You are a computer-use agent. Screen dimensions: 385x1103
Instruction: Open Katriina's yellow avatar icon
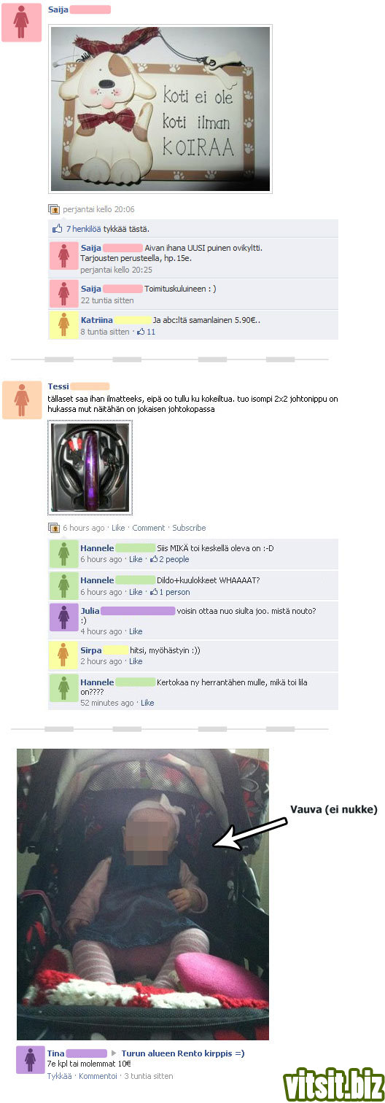pyautogui.click(x=63, y=324)
